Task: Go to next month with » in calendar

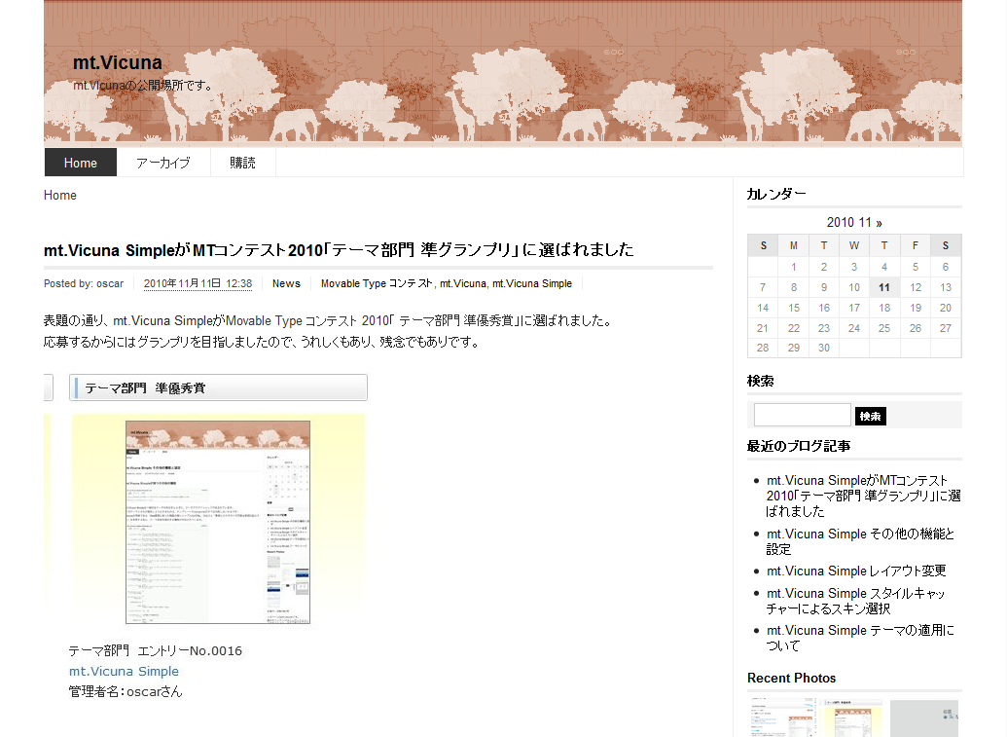Action: pyautogui.click(x=879, y=223)
